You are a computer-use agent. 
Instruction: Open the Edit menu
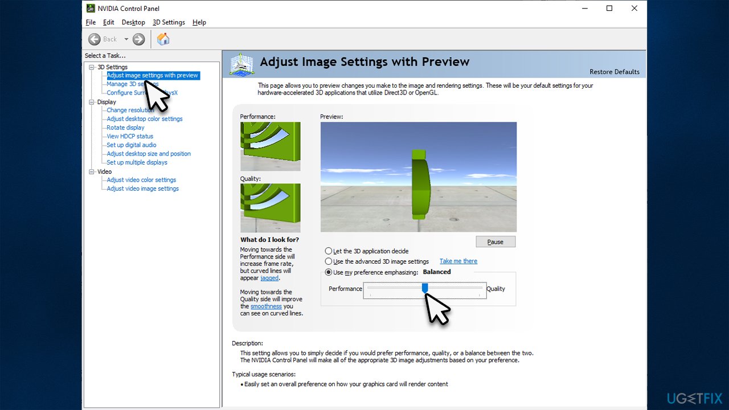click(x=109, y=22)
